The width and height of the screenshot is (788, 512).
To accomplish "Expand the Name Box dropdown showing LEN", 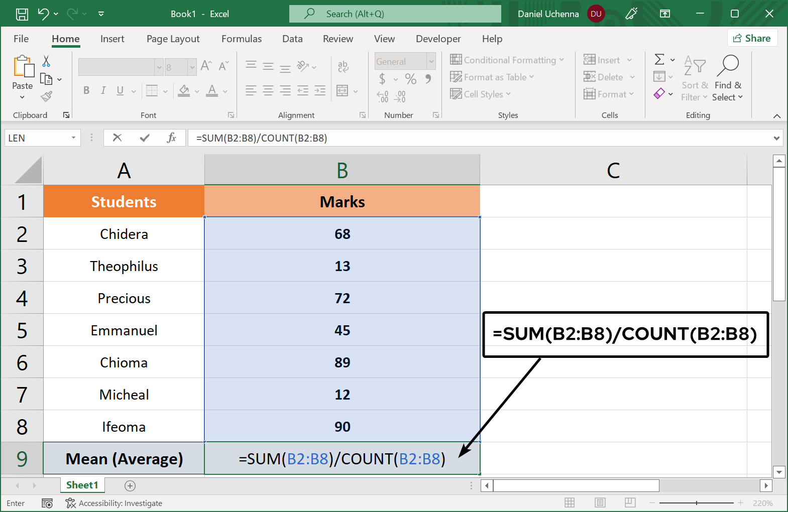I will coord(73,138).
